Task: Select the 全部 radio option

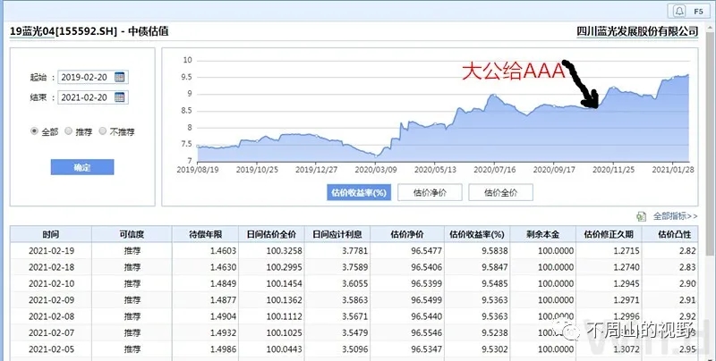Action: [34, 131]
